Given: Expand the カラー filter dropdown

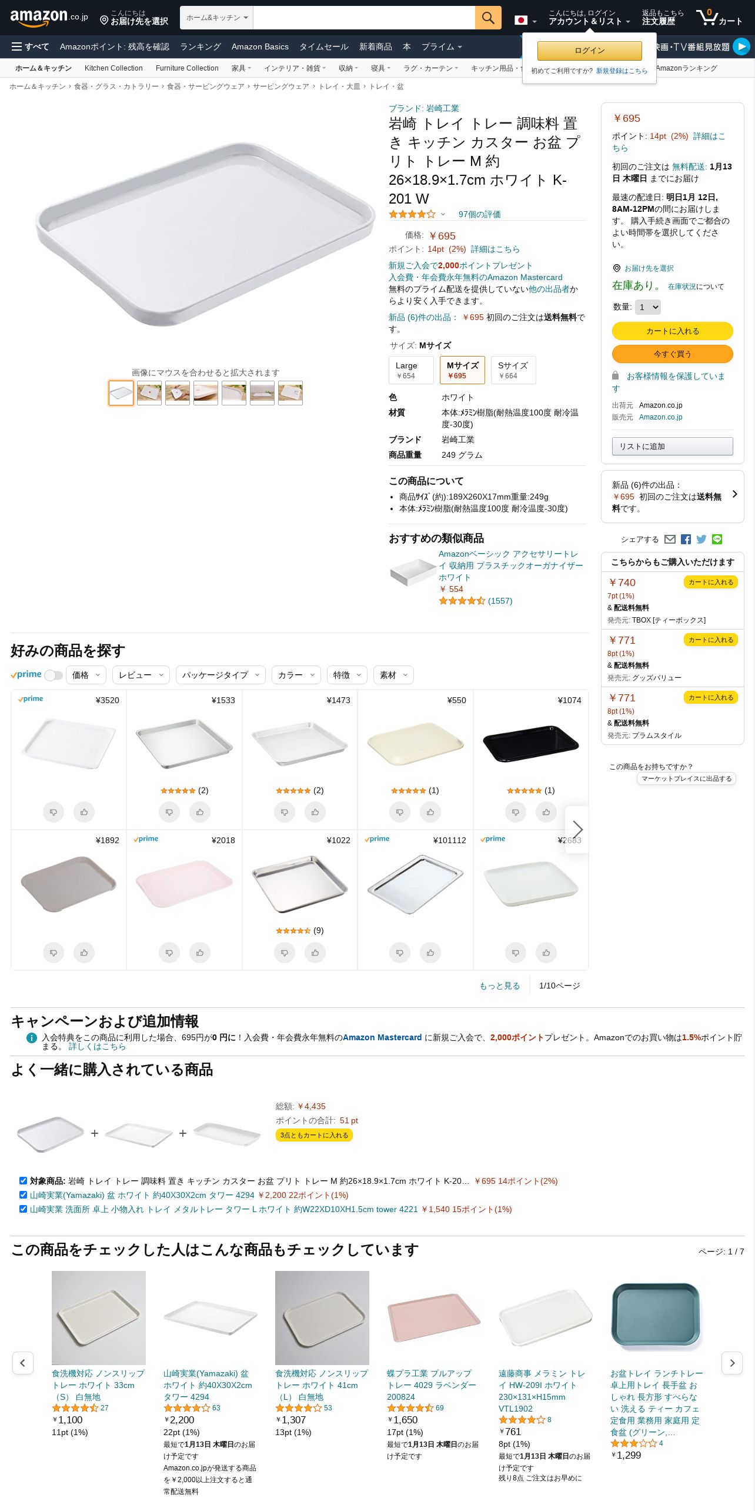Looking at the screenshot, I should click(x=296, y=675).
